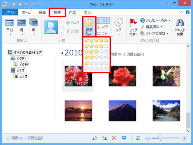
Task: Select the sunset over water thumbnail
Action: click(78, 111)
